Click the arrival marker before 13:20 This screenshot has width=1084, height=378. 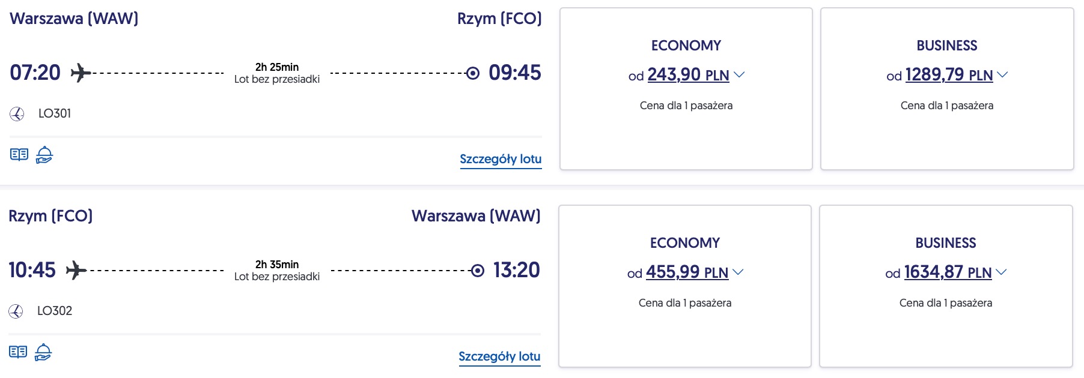[478, 271]
